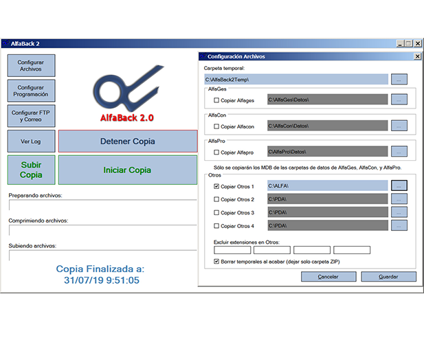Uncheck the Copiar Otros 1 checkbox

[216, 186]
